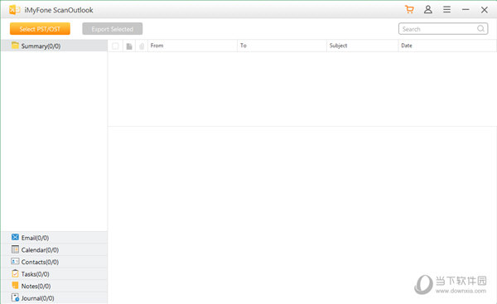Click the magnifier search icon
The width and height of the screenshot is (497, 304).
point(480,28)
